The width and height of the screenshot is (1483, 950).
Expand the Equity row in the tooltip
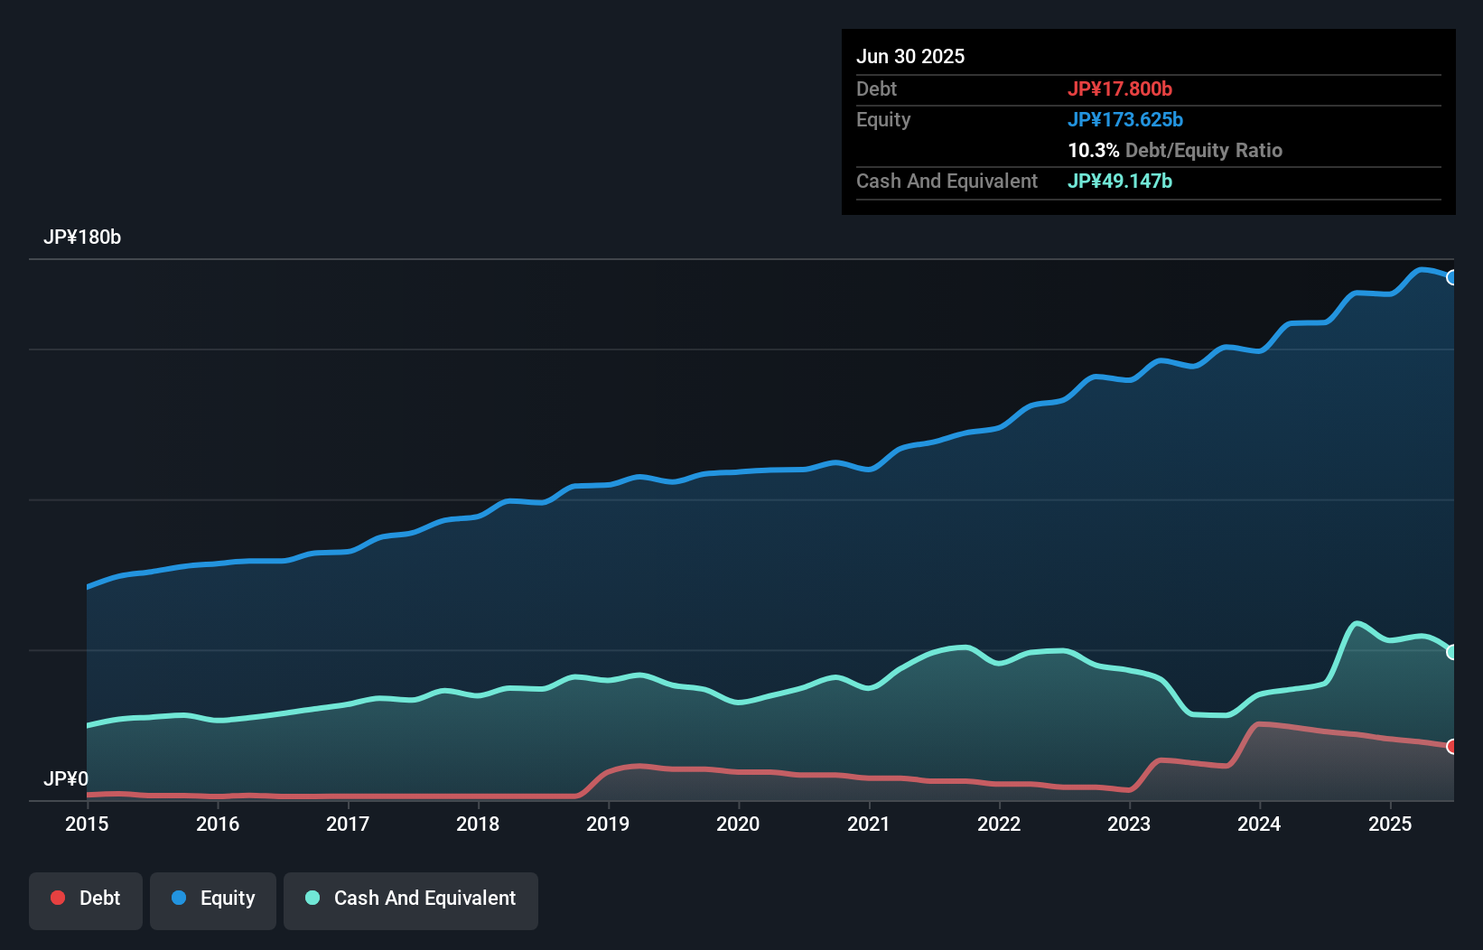[882, 119]
